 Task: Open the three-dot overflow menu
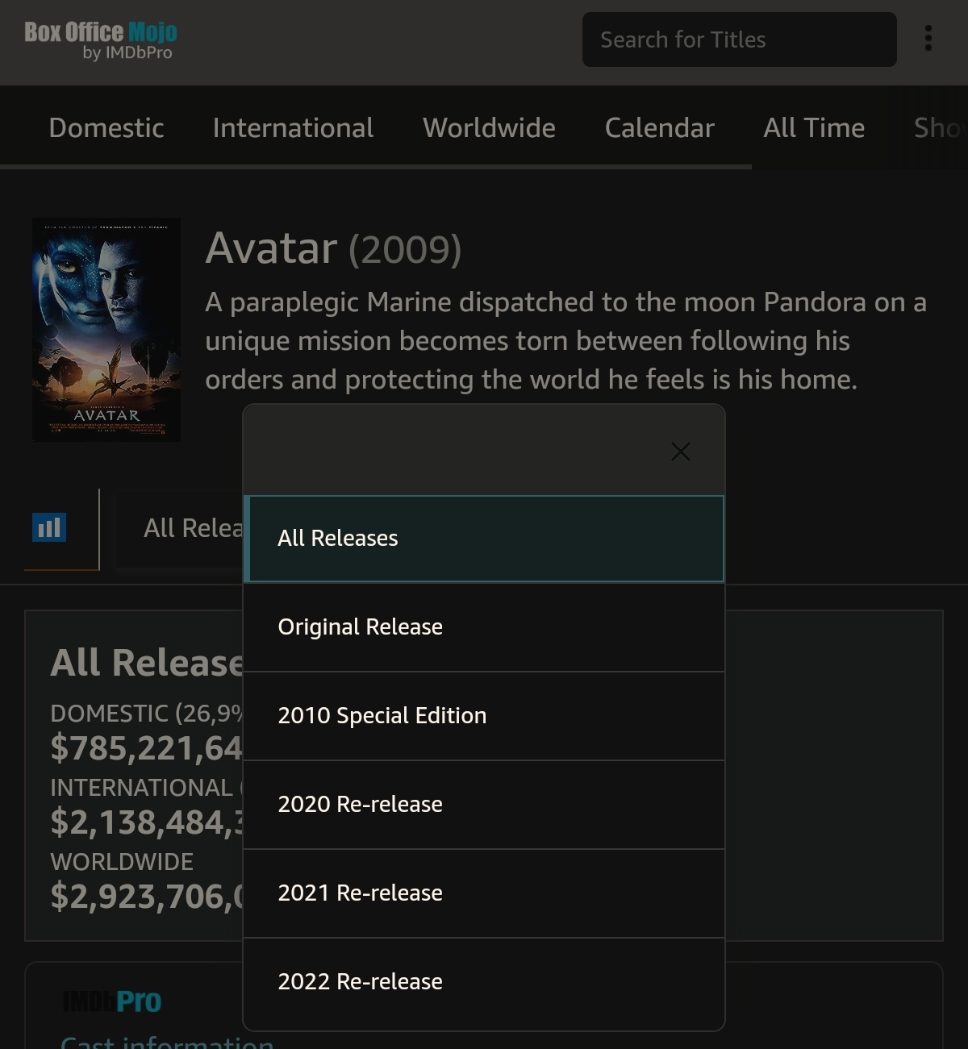[928, 38]
